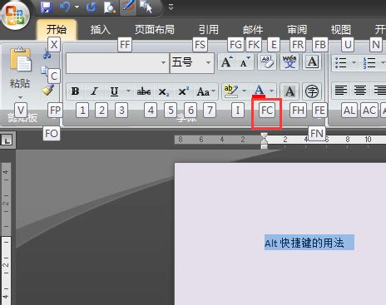Open the undo history dropdown arrow

coord(77,7)
